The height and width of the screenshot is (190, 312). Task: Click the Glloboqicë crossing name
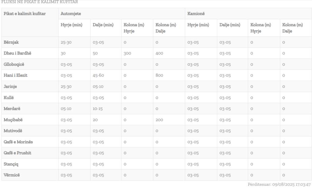(15, 64)
